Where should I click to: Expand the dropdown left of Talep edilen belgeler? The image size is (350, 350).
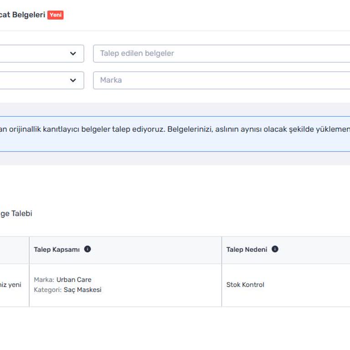pos(73,53)
